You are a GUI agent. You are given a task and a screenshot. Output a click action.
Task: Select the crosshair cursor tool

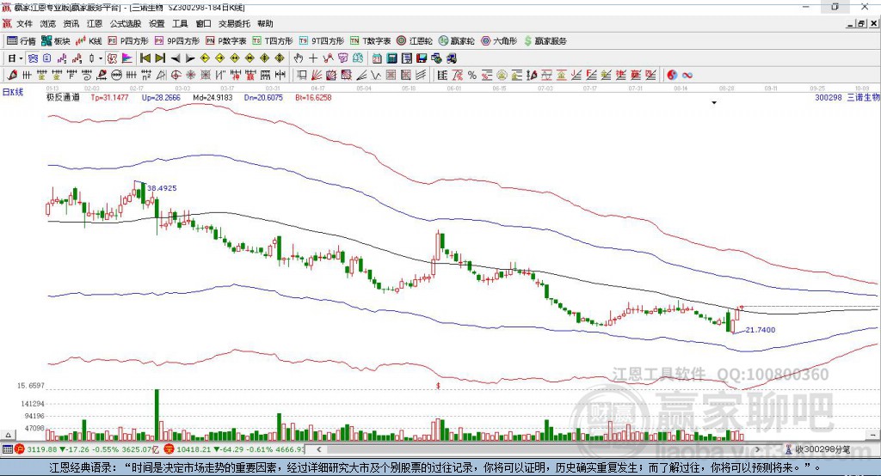click(313, 58)
